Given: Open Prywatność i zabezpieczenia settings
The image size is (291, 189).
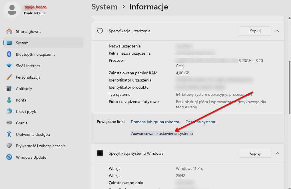Looking at the screenshot, I should pos(41,146).
